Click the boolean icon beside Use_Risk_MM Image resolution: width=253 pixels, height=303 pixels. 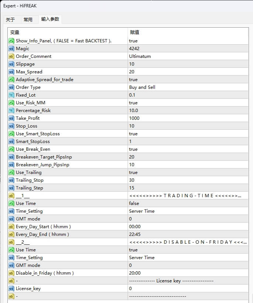[x=11, y=102]
